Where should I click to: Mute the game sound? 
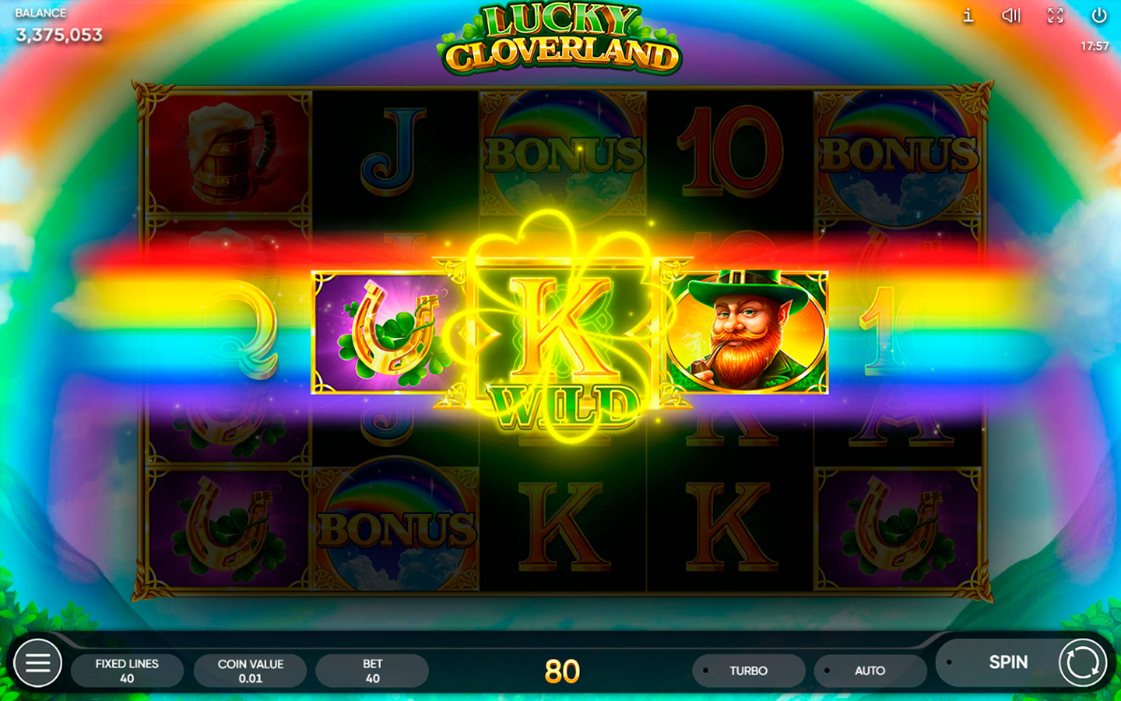(1011, 16)
